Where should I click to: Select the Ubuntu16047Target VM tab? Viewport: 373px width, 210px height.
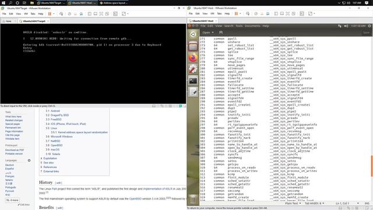tap(34, 21)
